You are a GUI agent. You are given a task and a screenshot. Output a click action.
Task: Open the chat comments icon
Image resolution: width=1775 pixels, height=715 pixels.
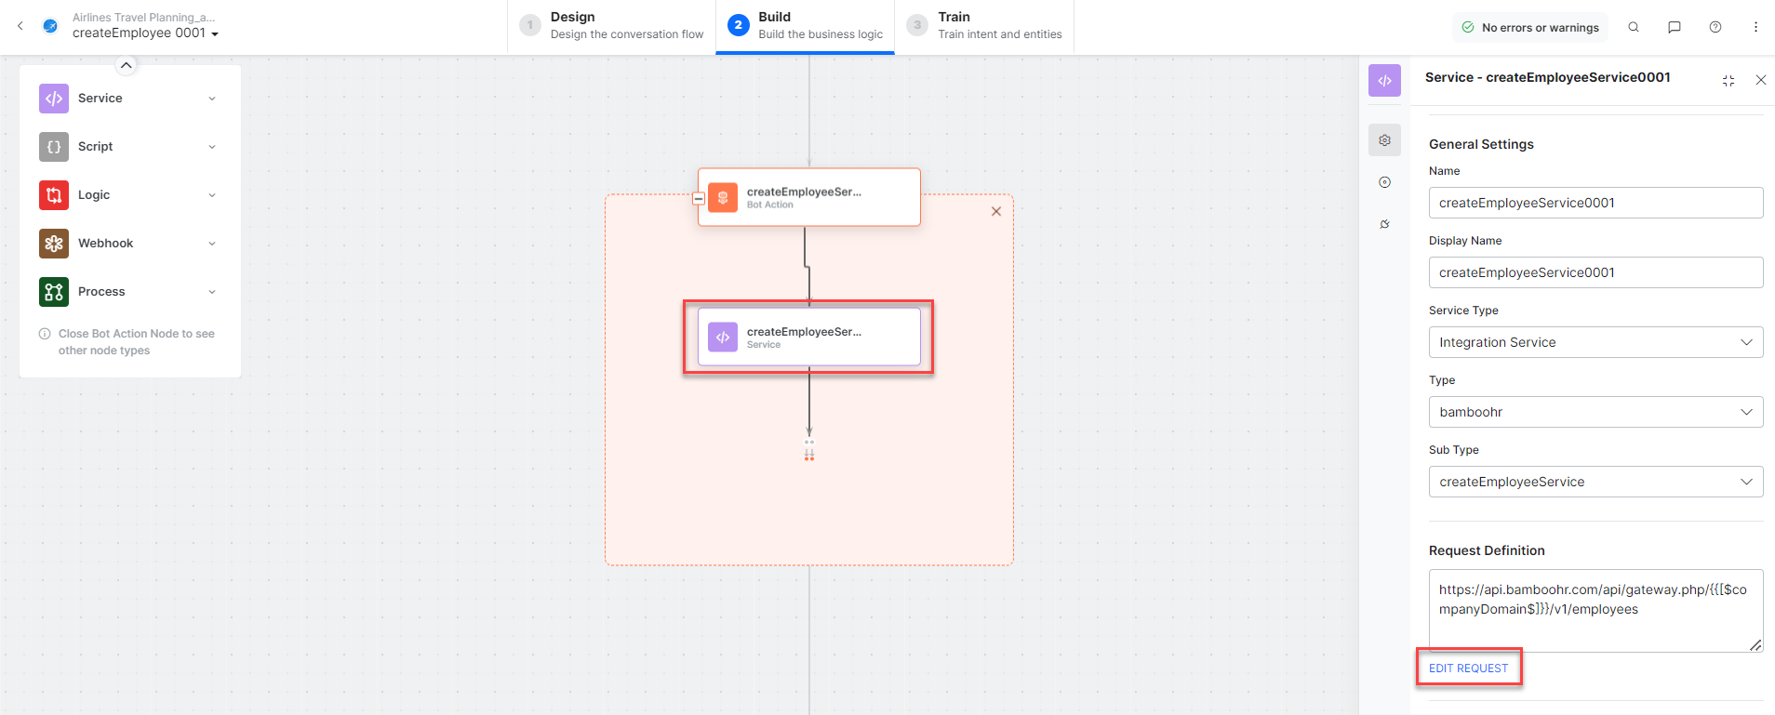(x=1675, y=27)
